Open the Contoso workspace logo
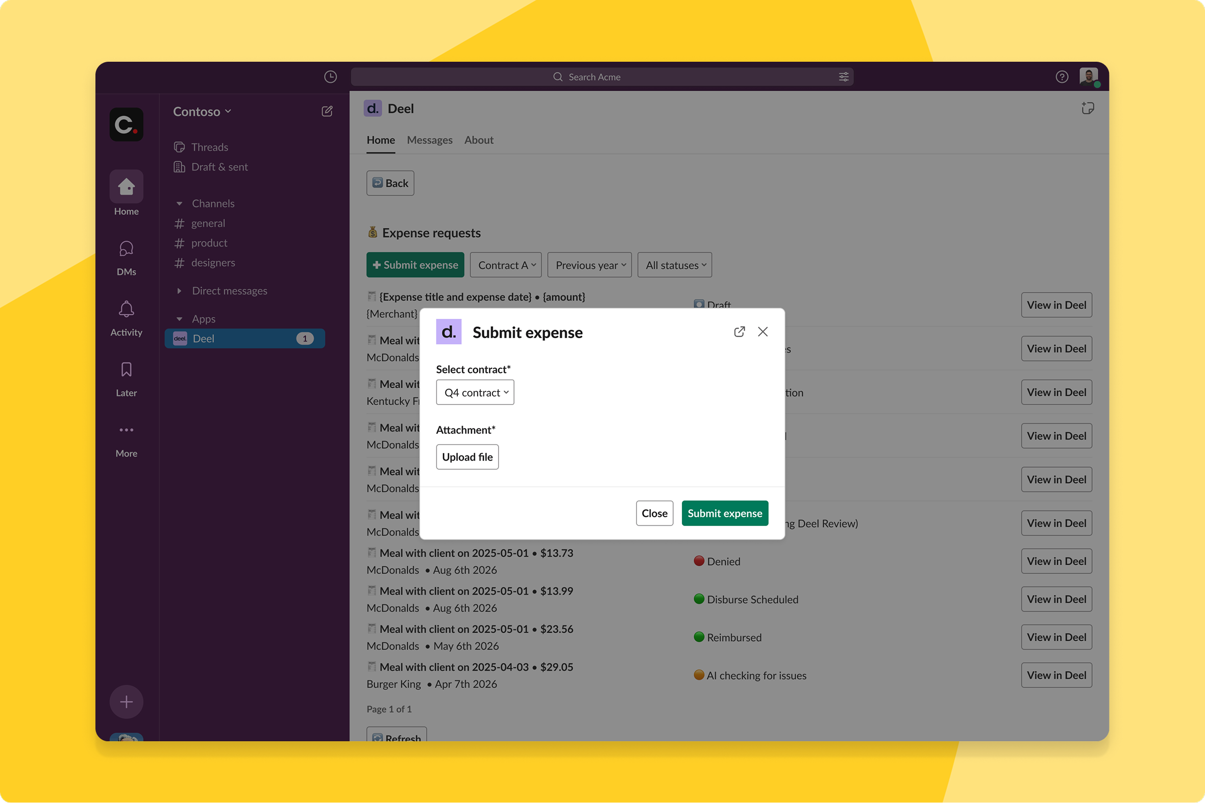The width and height of the screenshot is (1205, 803). 127,124
